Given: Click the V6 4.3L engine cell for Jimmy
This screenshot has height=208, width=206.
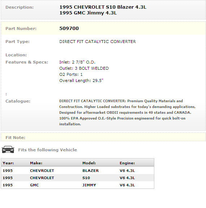Looking at the screenshot, I should [x=127, y=185].
